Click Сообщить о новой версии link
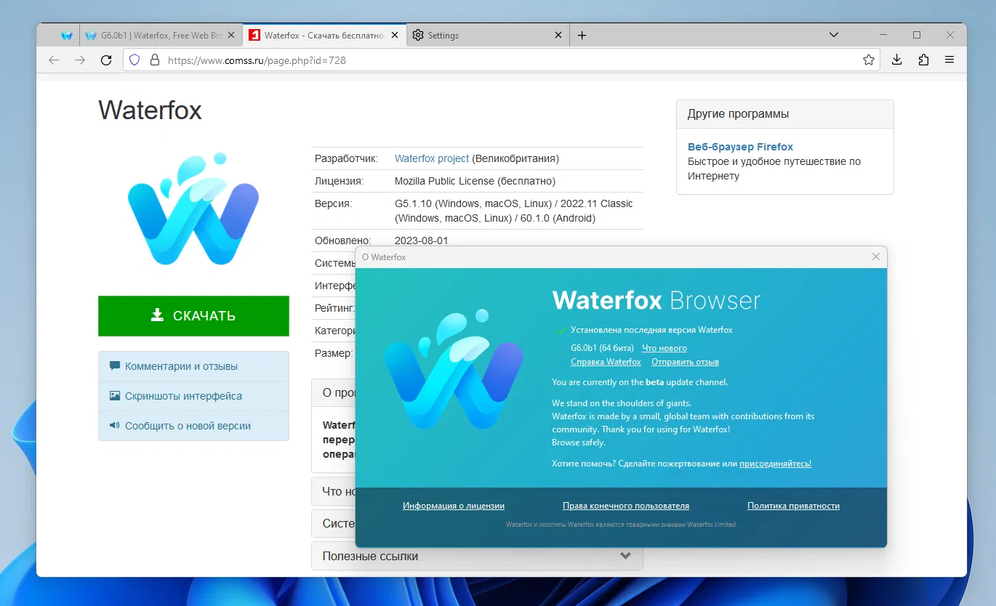The height and width of the screenshot is (606, 996). [x=188, y=426]
